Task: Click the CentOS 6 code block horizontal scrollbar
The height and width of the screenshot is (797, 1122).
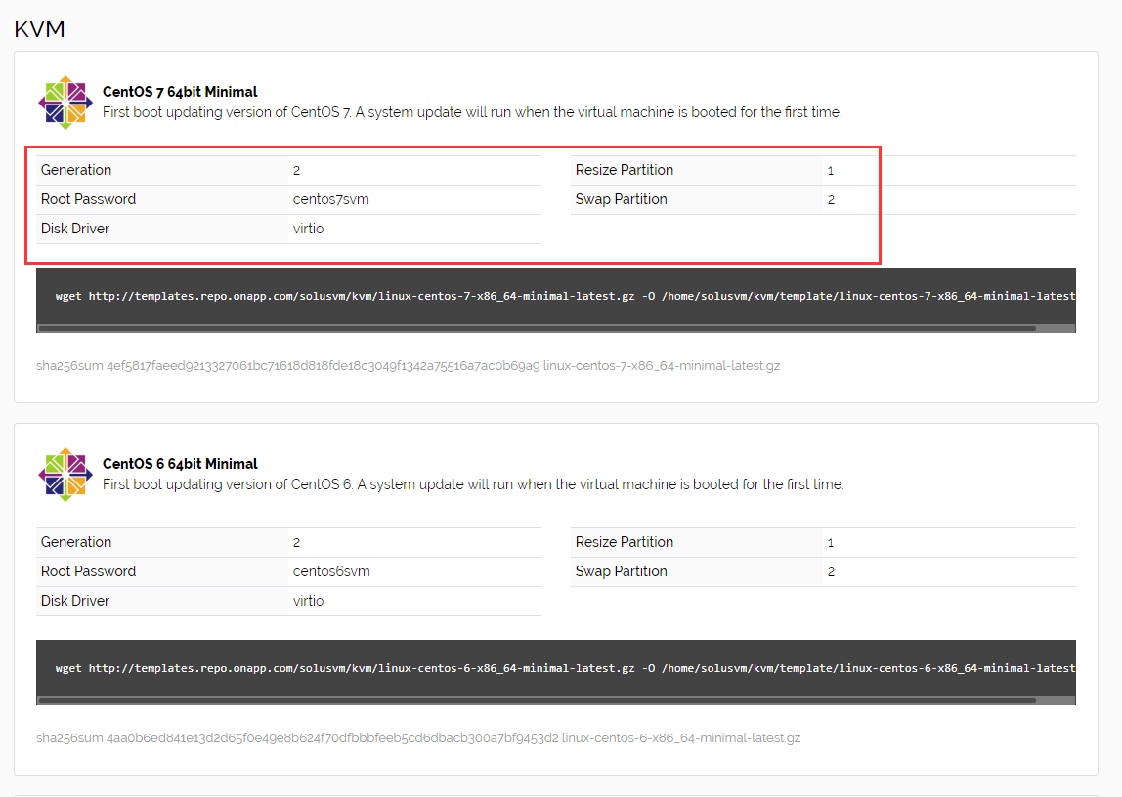Action: click(x=536, y=700)
